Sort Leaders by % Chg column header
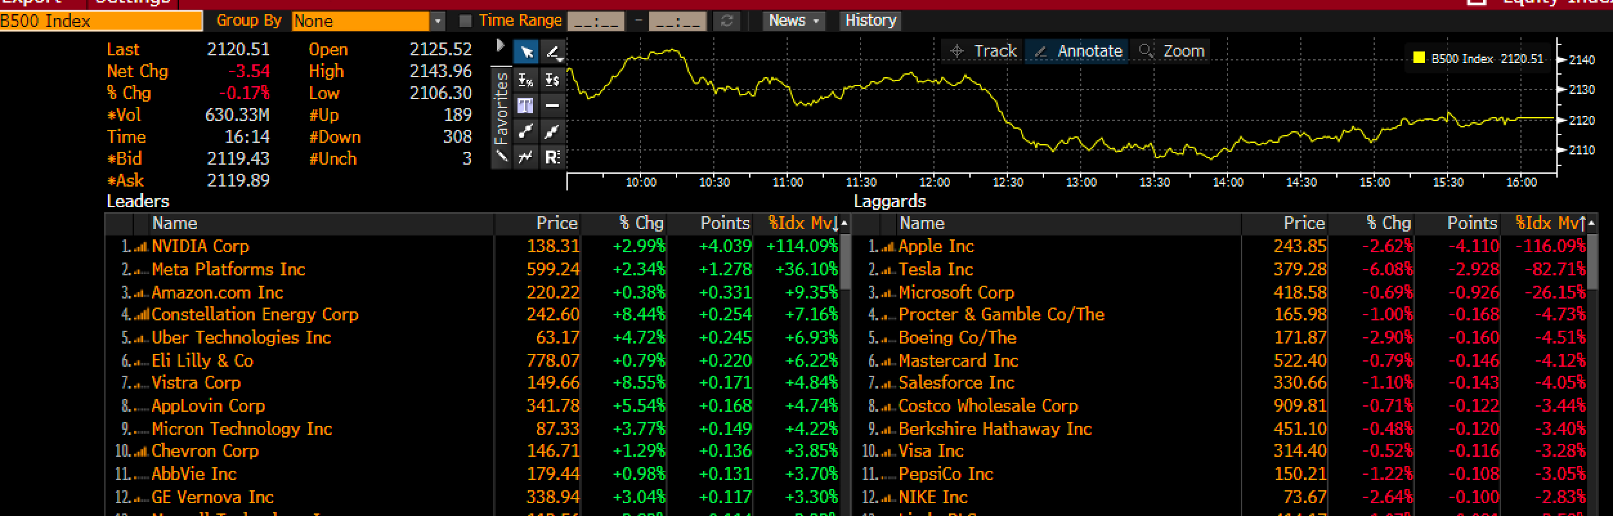This screenshot has width=1613, height=516. point(624,223)
